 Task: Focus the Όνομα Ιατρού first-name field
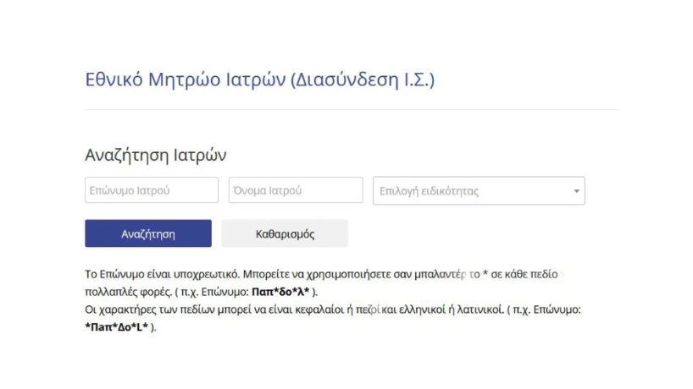click(x=296, y=190)
